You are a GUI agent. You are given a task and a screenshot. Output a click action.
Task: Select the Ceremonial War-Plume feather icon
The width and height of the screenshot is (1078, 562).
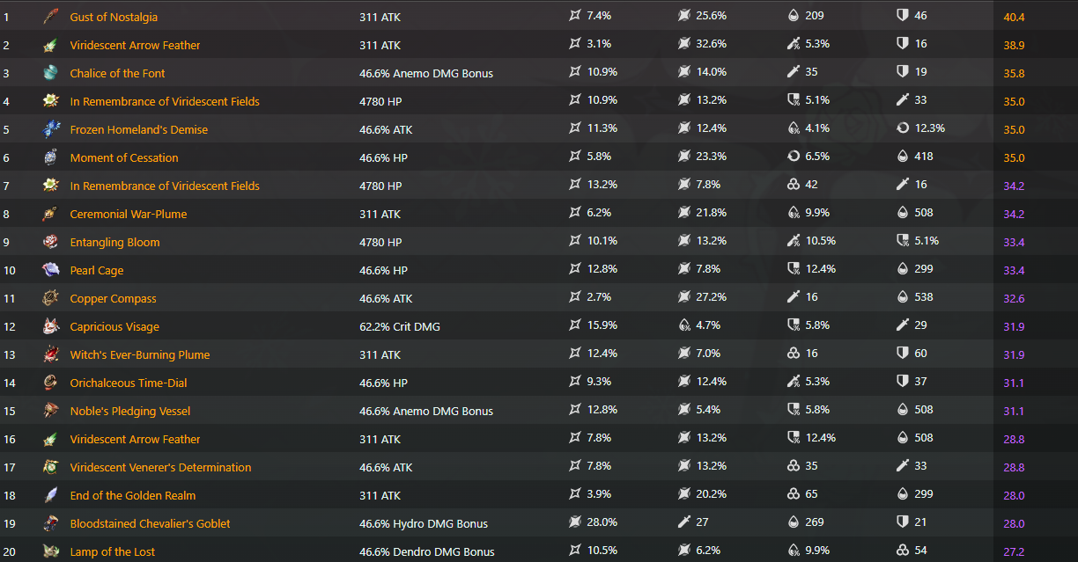pyautogui.click(x=50, y=214)
